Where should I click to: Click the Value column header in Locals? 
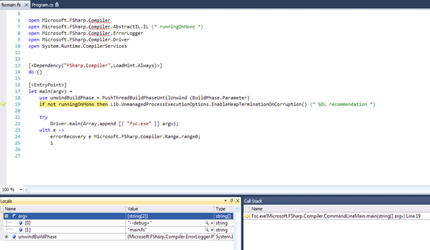169,209
